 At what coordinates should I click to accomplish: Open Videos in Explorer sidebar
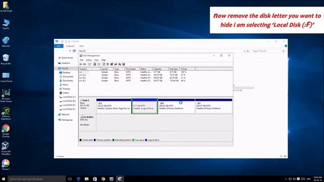[66, 93]
